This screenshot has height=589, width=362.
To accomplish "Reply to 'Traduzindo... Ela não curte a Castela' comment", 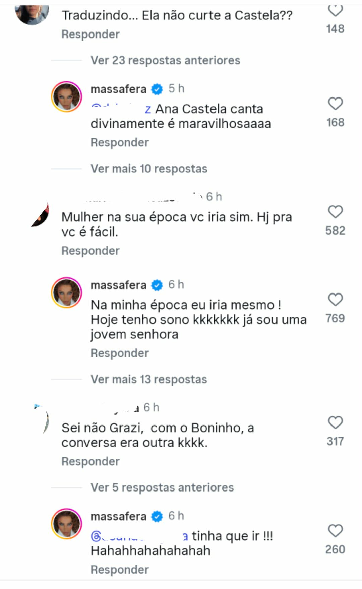I will pyautogui.click(x=90, y=34).
